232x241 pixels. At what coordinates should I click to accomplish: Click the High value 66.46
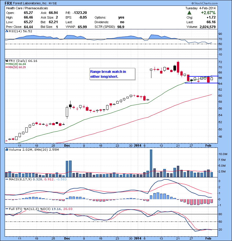point(28,17)
